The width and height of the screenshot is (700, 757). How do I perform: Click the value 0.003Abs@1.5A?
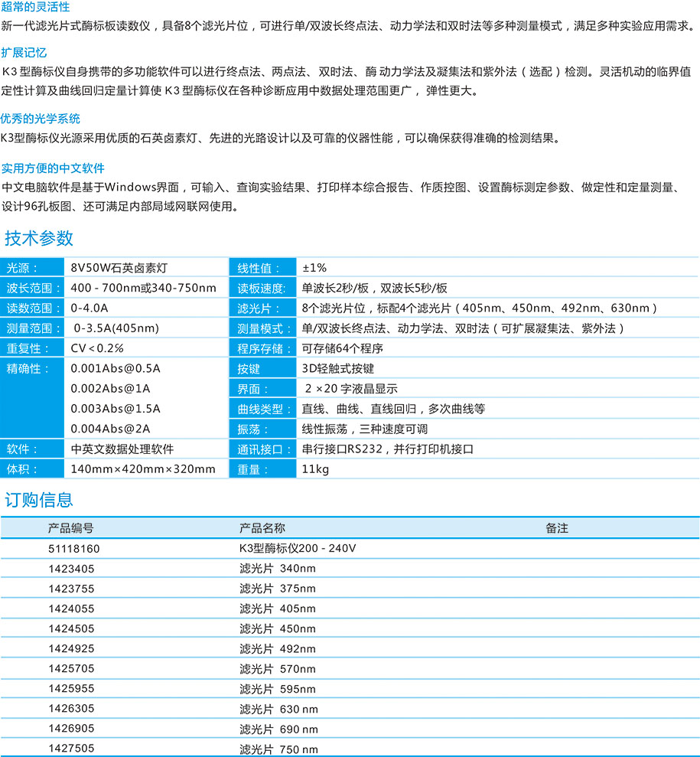coord(116,409)
